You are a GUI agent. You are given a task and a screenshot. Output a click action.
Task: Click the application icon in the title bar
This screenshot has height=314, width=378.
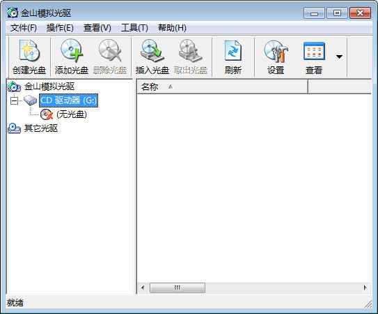(x=13, y=13)
